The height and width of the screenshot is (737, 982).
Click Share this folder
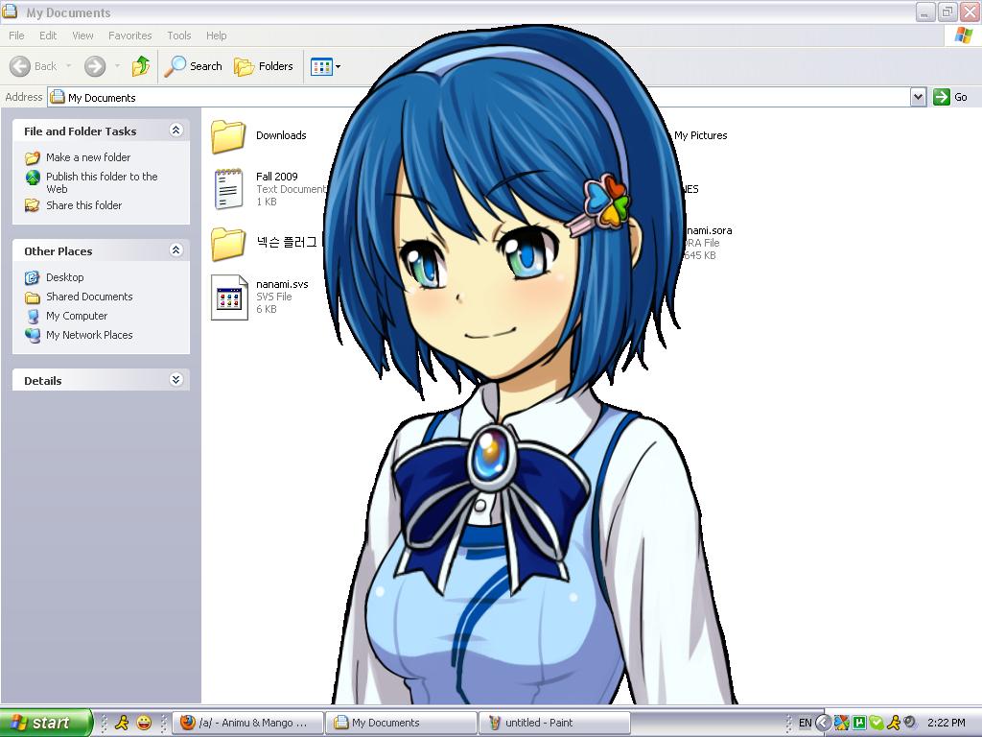click(84, 205)
